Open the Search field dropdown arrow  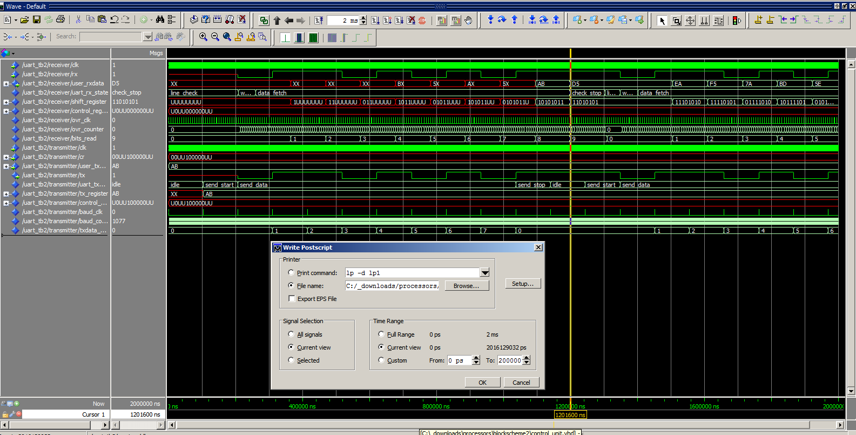(x=147, y=37)
